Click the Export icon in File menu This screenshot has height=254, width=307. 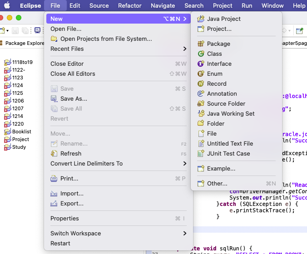click(54, 203)
